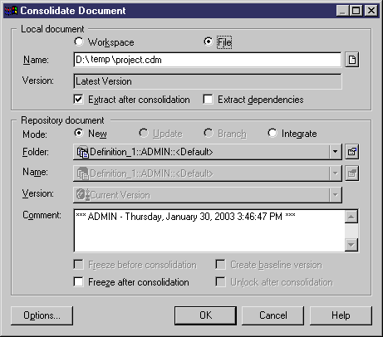Viewport: 383px width, 337px height.
Task: Click the Consolidate Document title bar icon
Action: (x=11, y=11)
